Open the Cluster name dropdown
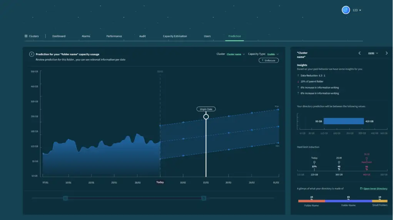 [x=235, y=54]
